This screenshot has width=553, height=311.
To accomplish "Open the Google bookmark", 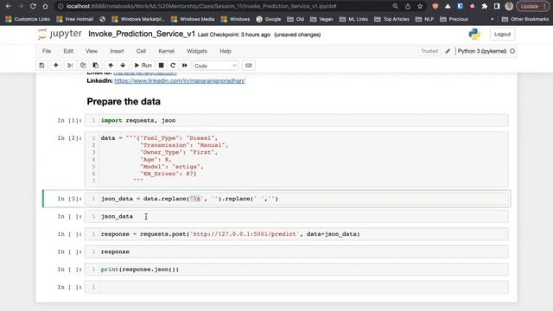I will pyautogui.click(x=269, y=19).
